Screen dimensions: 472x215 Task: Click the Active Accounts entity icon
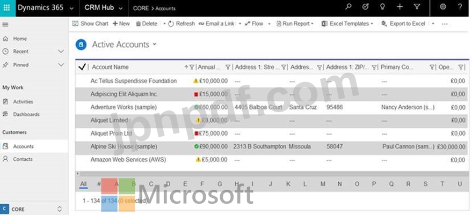click(81, 45)
